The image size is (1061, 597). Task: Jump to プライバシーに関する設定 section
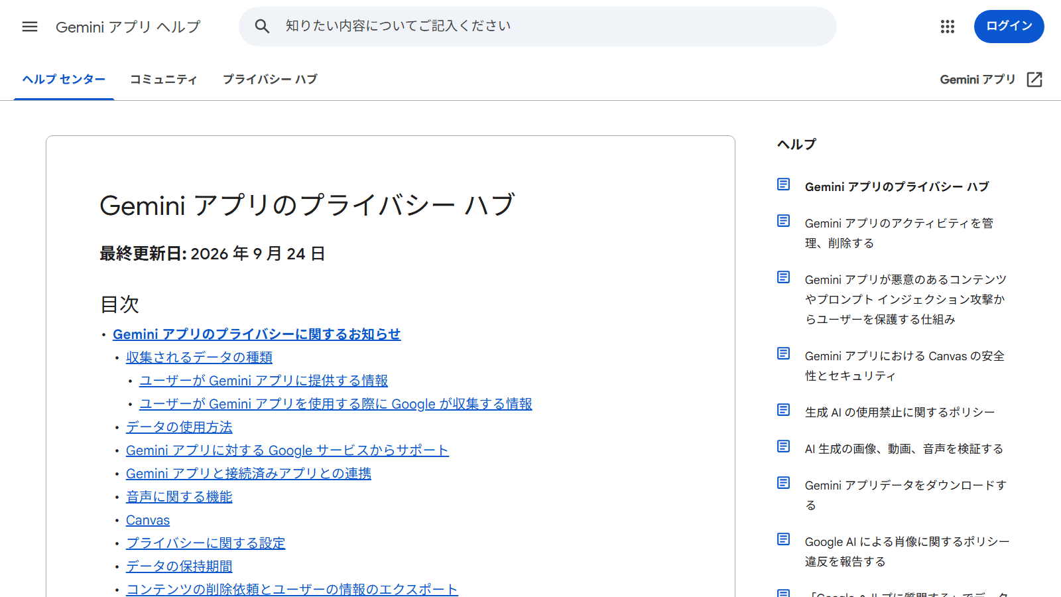click(206, 543)
